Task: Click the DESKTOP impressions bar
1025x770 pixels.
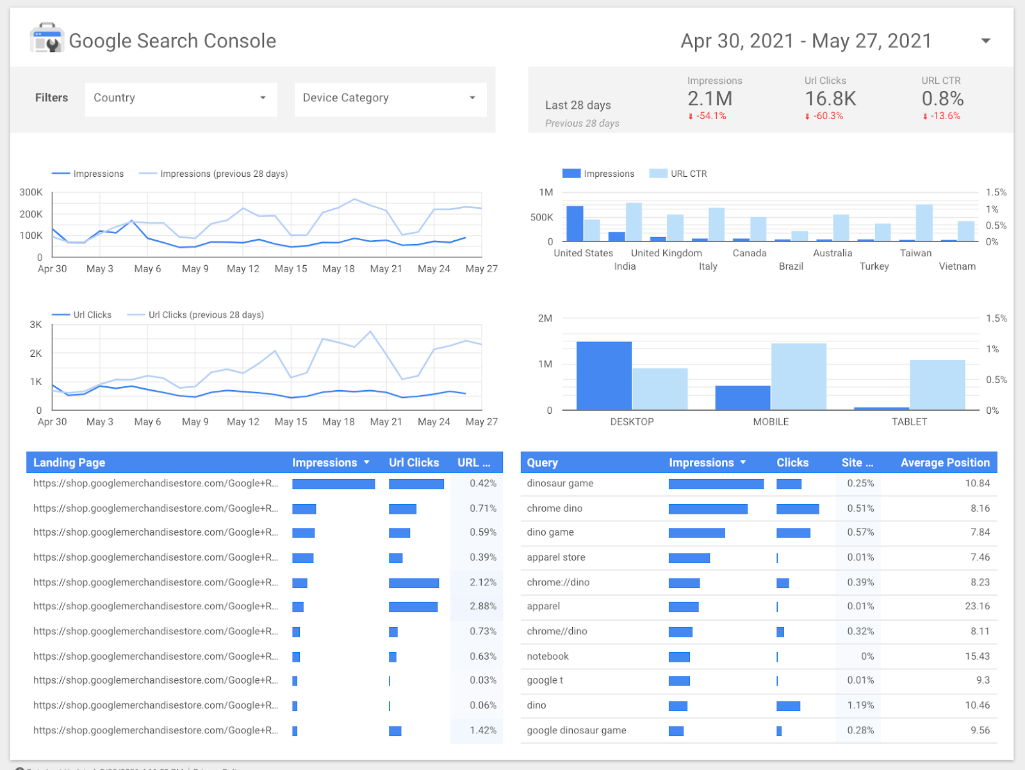Action: pos(603,375)
